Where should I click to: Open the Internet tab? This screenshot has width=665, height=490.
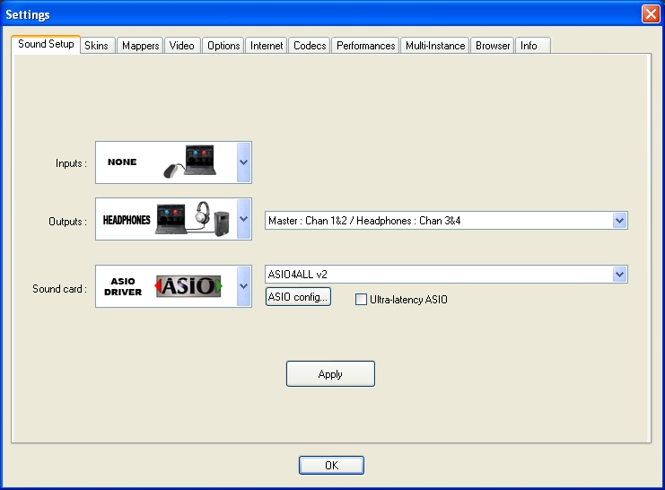coord(267,46)
